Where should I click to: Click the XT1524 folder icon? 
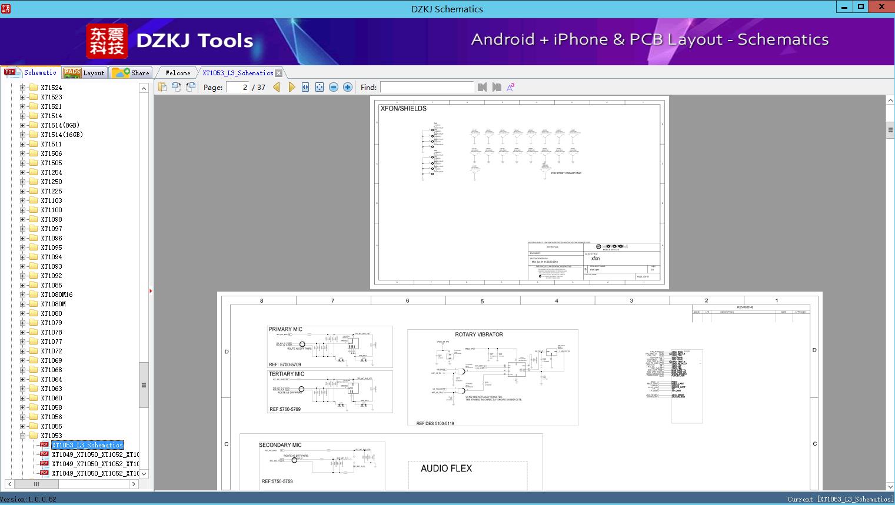pyautogui.click(x=34, y=88)
